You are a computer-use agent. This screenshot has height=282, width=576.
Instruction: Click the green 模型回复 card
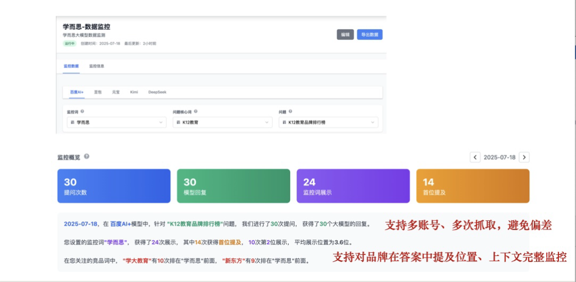tap(234, 186)
